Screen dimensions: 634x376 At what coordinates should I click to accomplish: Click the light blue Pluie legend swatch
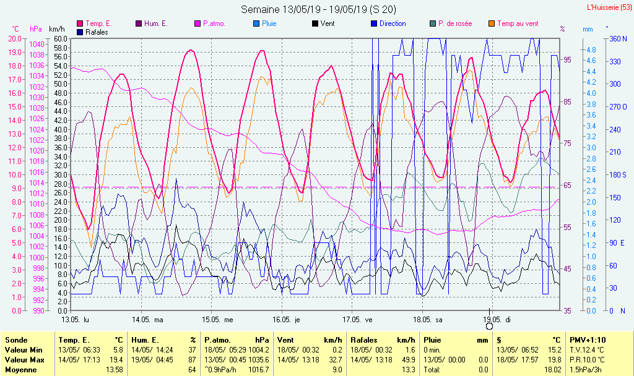256,24
